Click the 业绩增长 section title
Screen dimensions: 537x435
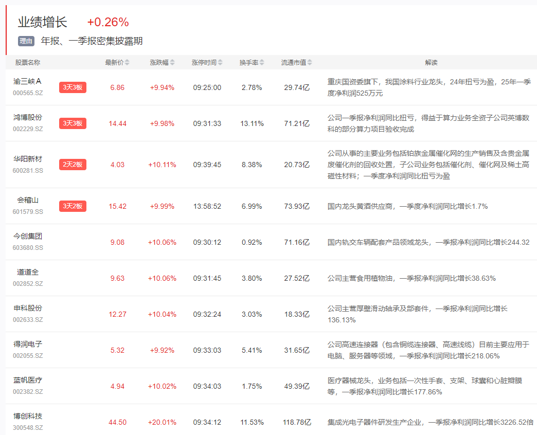(43, 22)
